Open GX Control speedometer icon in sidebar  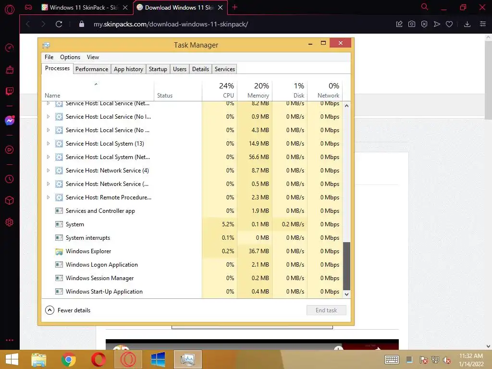coord(10,48)
